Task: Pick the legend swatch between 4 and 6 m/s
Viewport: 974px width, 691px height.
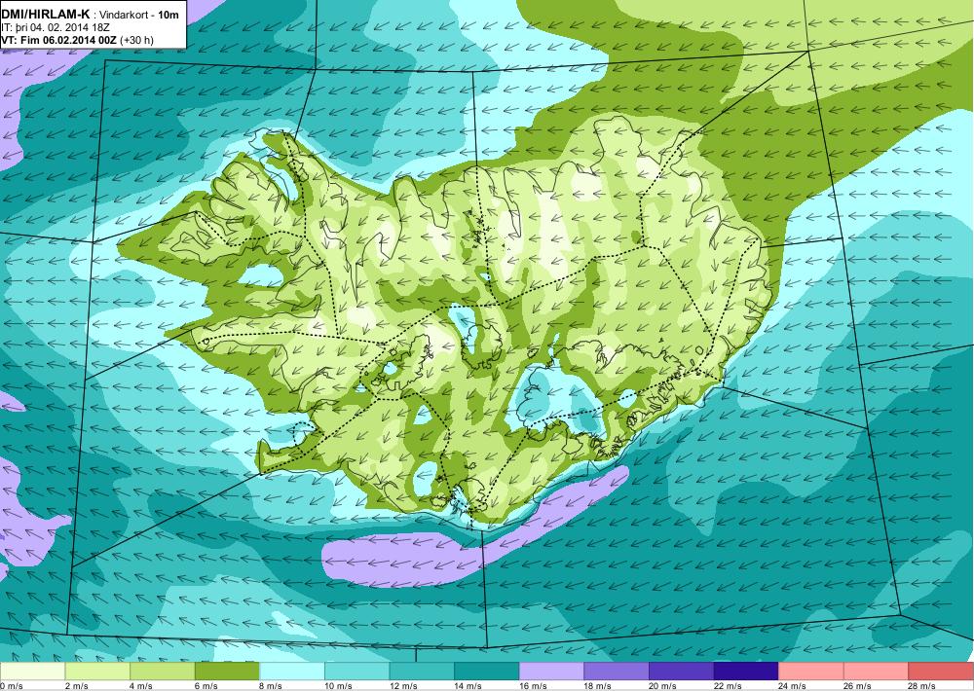Action: [x=162, y=672]
